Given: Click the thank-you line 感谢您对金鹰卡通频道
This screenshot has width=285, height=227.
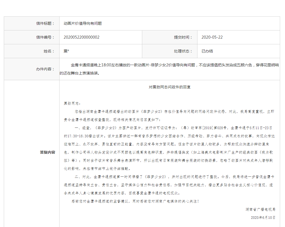Looking at the screenshot, I should pyautogui.click(x=135, y=201).
